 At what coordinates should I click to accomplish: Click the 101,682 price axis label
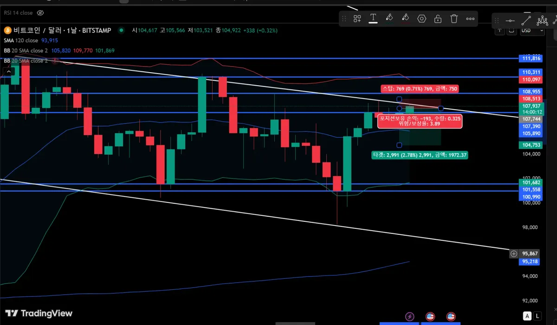click(531, 183)
